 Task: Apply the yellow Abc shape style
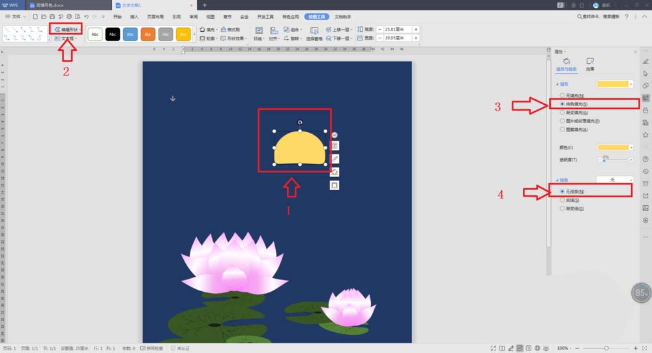183,34
